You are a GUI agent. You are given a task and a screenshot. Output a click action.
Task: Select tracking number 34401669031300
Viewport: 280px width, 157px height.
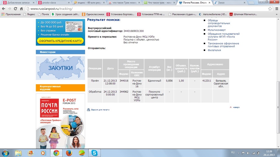point(134,31)
